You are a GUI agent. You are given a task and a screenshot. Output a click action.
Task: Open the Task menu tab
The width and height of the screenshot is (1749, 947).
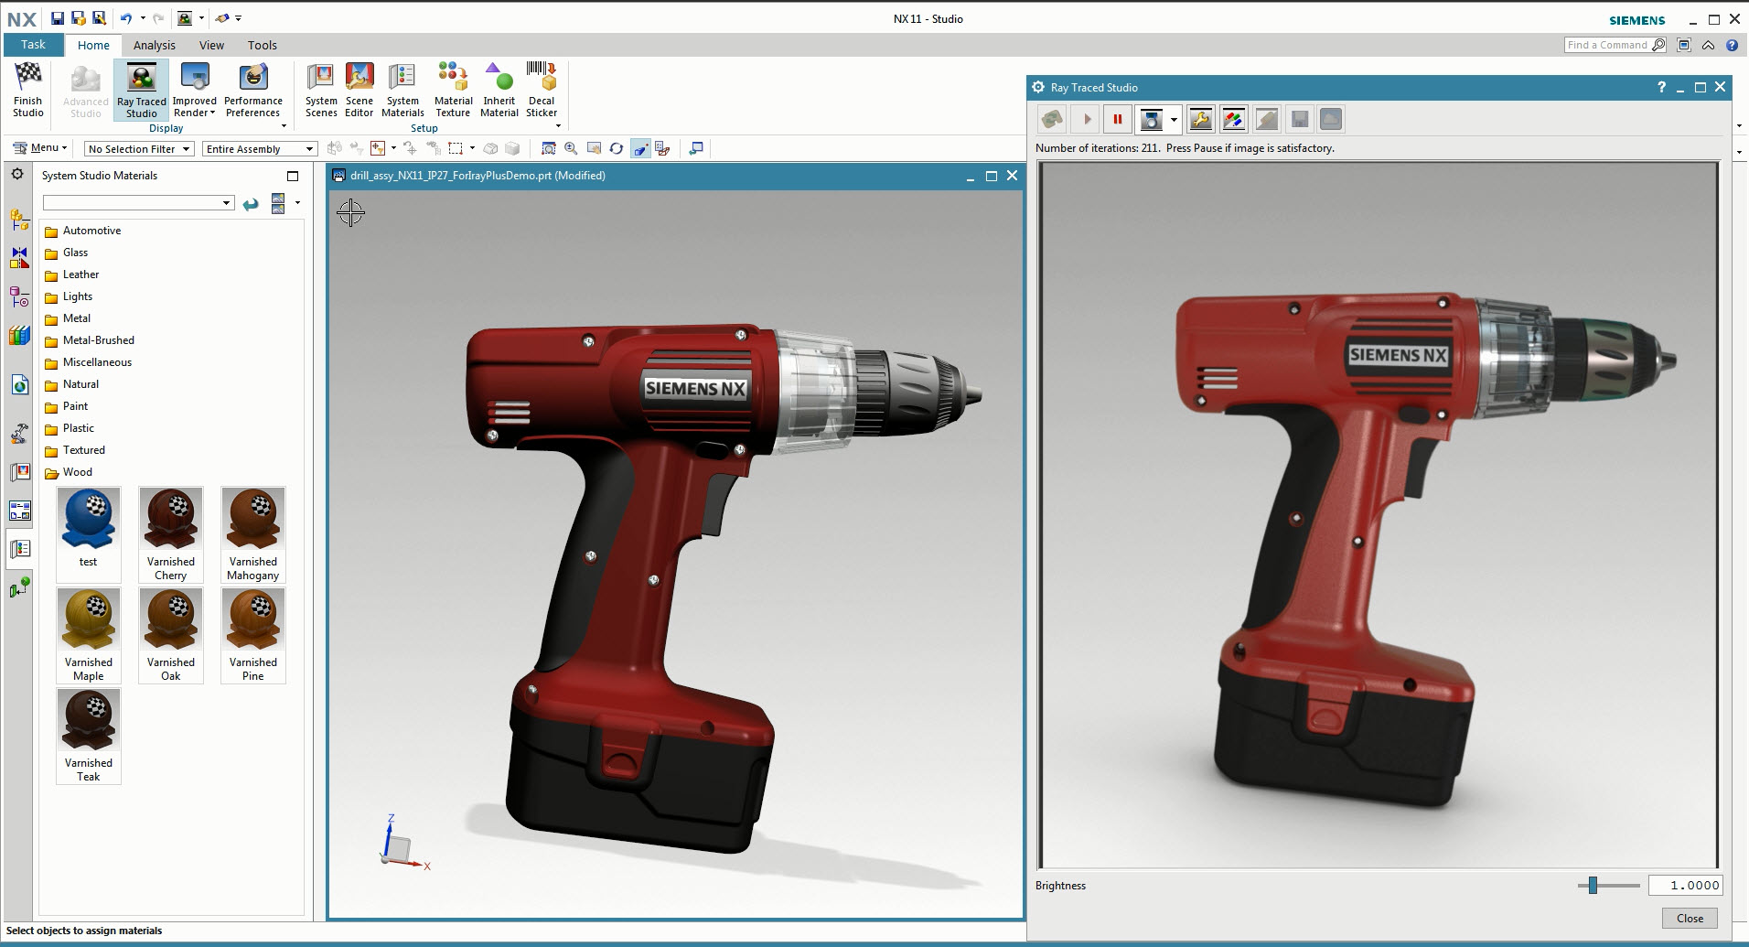[x=33, y=45]
